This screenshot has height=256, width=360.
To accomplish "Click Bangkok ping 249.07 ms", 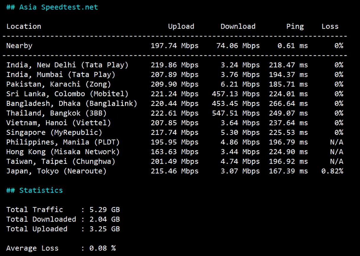I will (288, 113).
